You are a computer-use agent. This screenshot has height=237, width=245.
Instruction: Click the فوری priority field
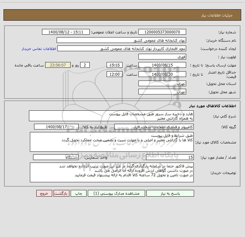tap(162, 57)
